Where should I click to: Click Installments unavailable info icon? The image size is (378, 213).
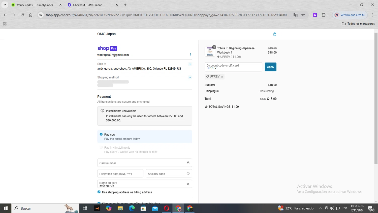(x=102, y=111)
